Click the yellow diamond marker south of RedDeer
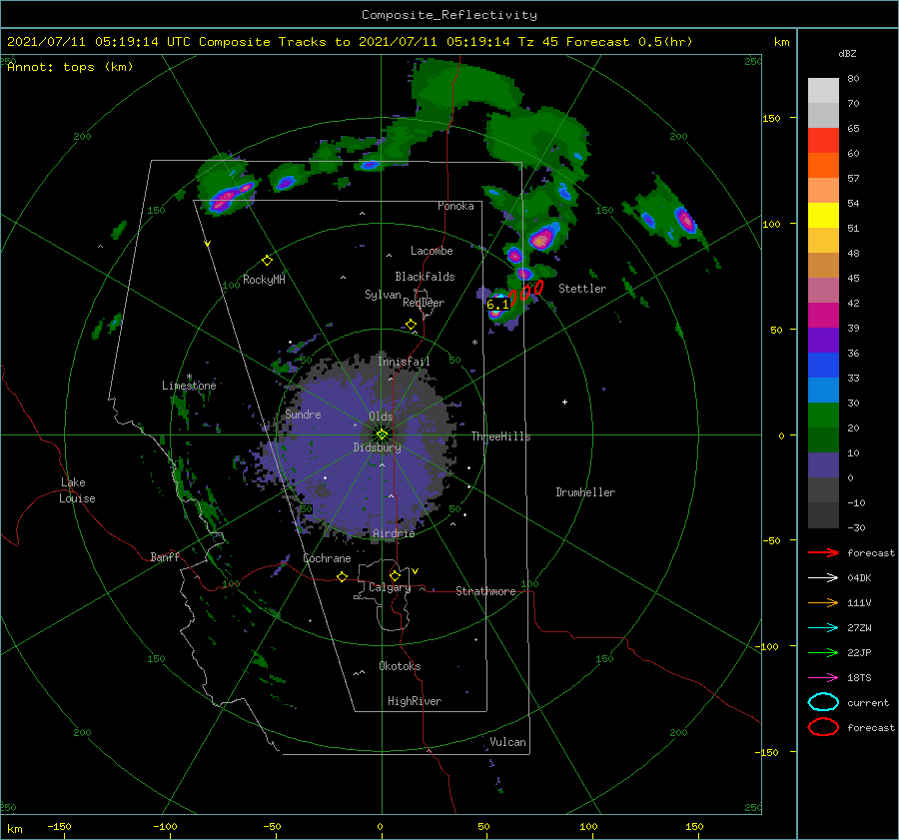 tap(411, 325)
